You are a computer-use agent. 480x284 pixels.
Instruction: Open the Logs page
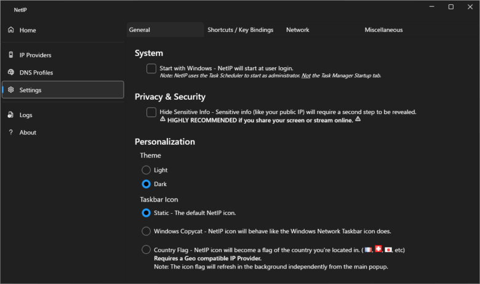coord(63,115)
